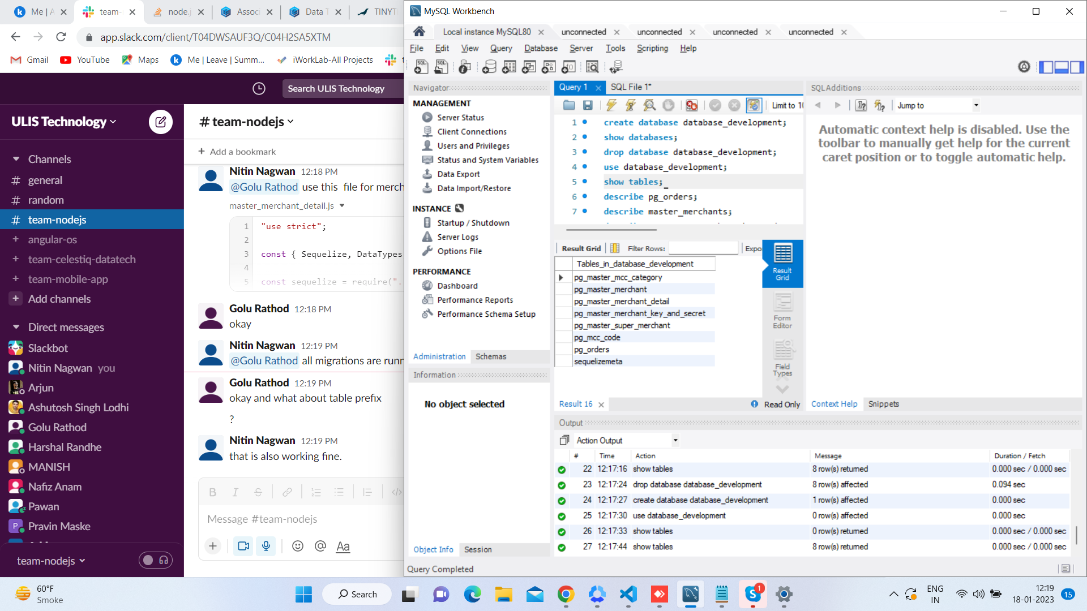Create a new SQL tab in Workbench

coord(421,67)
